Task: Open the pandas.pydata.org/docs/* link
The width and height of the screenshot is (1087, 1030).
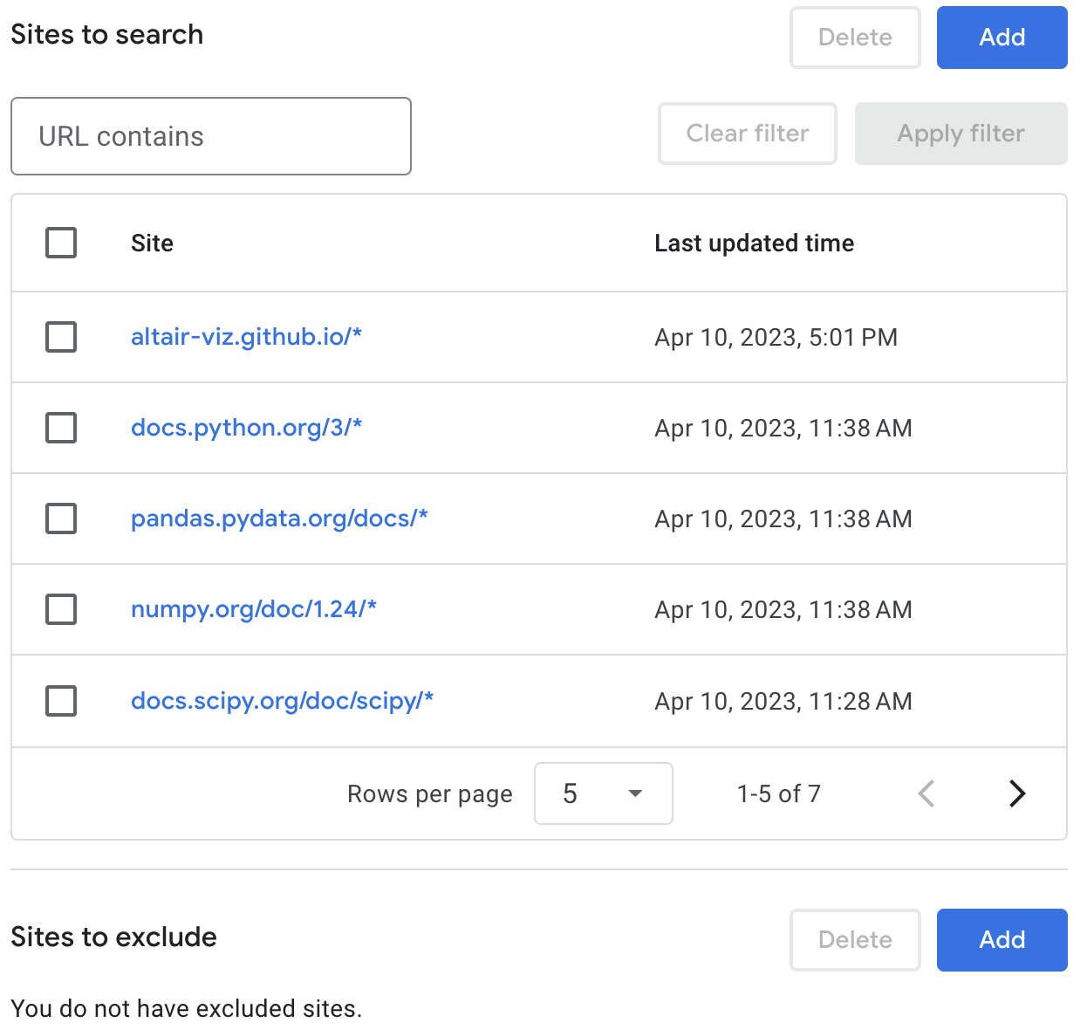Action: tap(279, 518)
